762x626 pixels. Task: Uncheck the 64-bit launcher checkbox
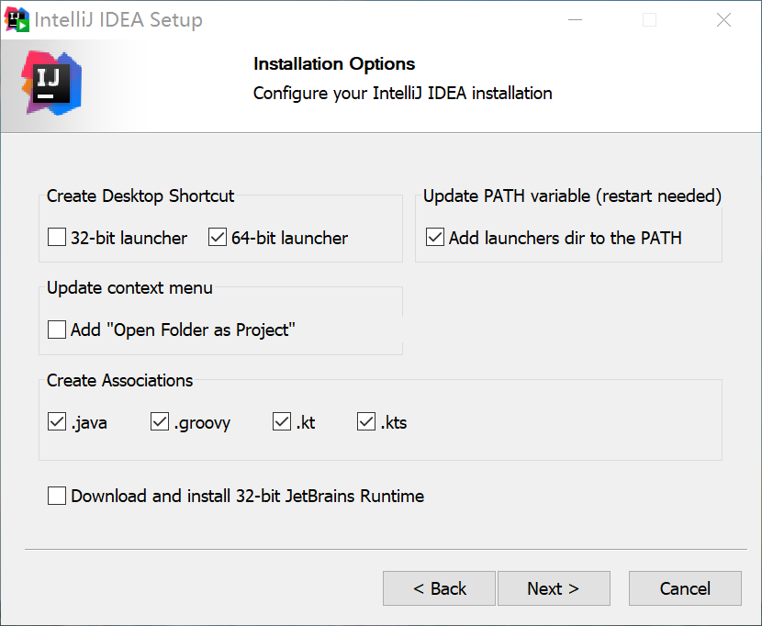[x=218, y=239]
